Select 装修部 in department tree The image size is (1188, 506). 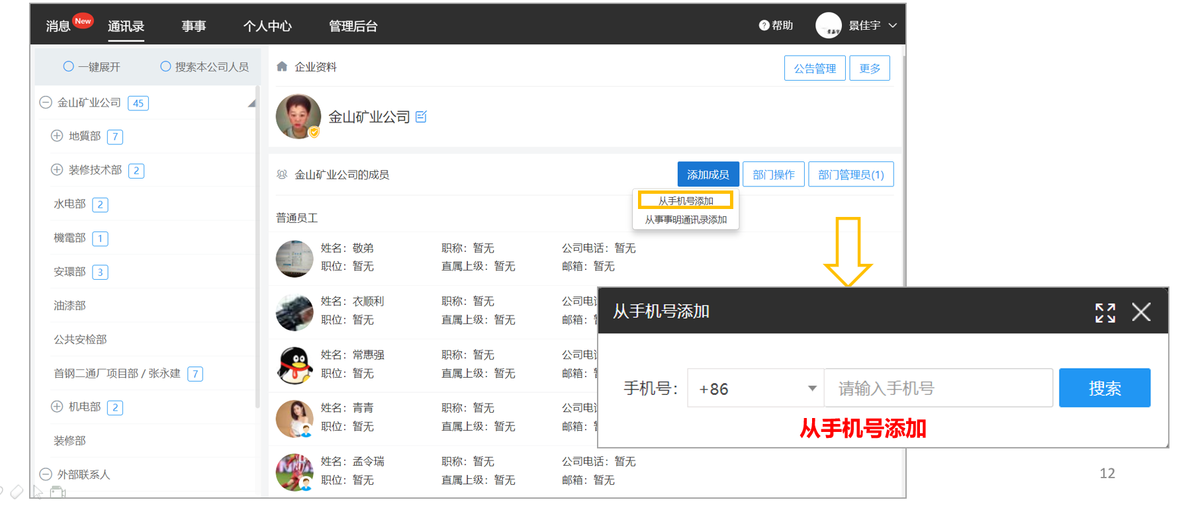coord(69,441)
